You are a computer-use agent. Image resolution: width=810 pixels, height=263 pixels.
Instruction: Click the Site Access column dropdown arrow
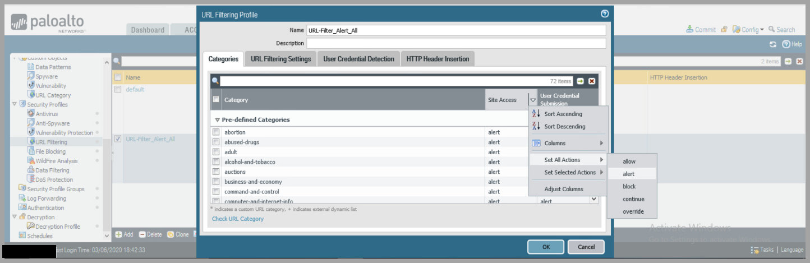click(x=532, y=100)
